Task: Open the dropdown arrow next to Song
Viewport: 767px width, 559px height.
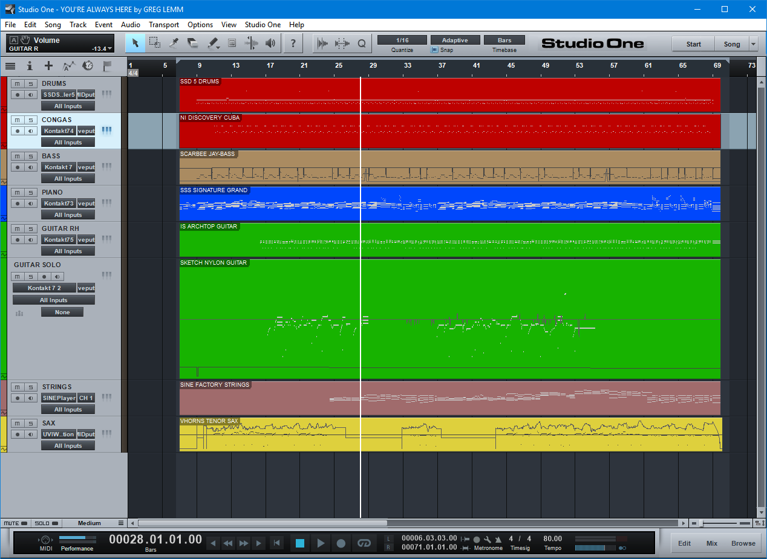Action: (x=753, y=44)
